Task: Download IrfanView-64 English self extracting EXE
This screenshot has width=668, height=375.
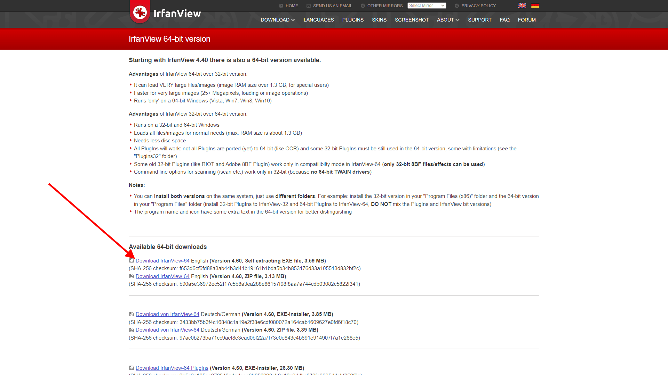Action: [x=162, y=261]
